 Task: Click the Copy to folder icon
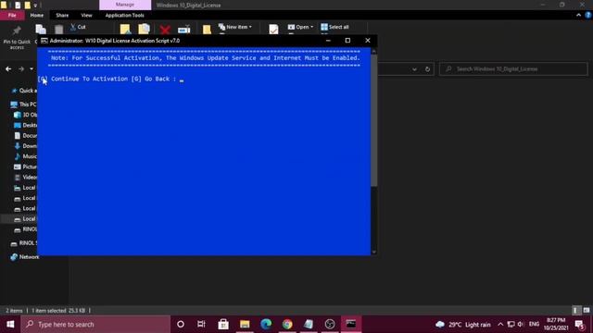[x=145, y=29]
